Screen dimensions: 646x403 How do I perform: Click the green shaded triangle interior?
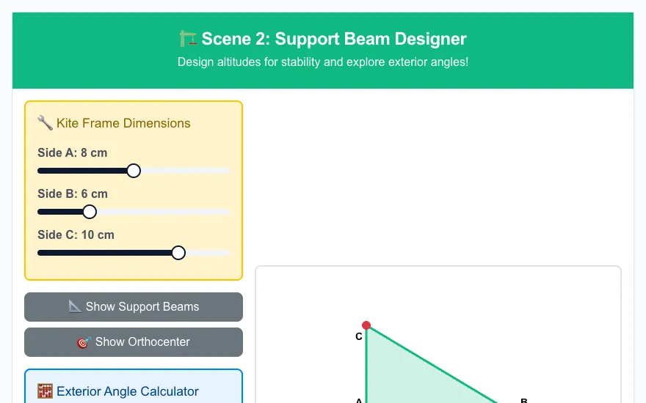click(x=396, y=374)
